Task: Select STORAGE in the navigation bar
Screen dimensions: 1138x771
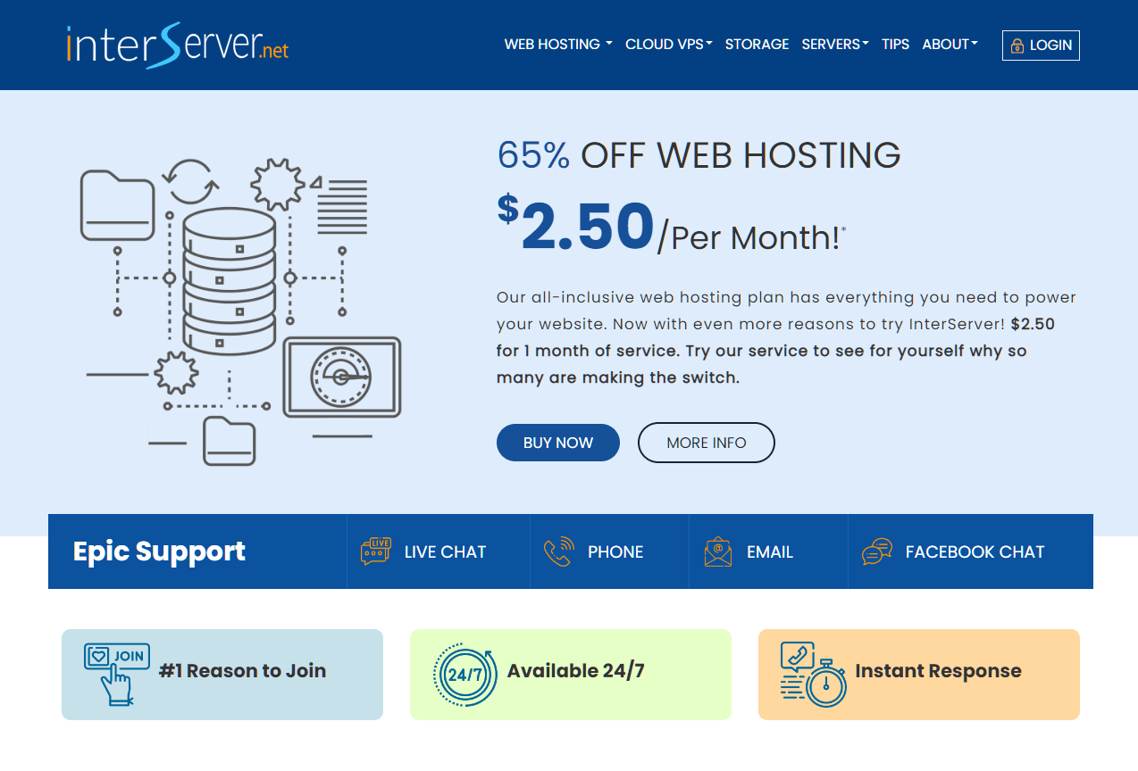Action: point(757,44)
